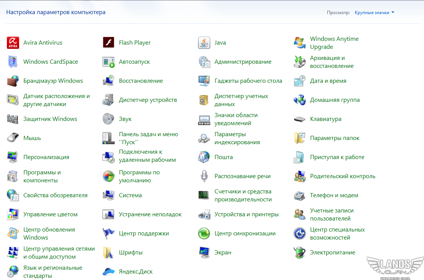Open the Java control panel icon
The height and width of the screenshot is (280, 424).
pyautogui.click(x=204, y=43)
